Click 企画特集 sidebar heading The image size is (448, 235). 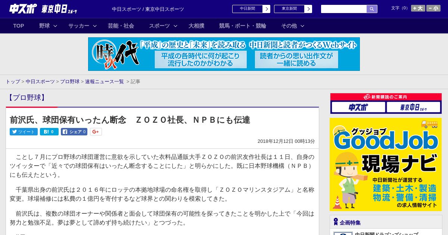[350, 222]
